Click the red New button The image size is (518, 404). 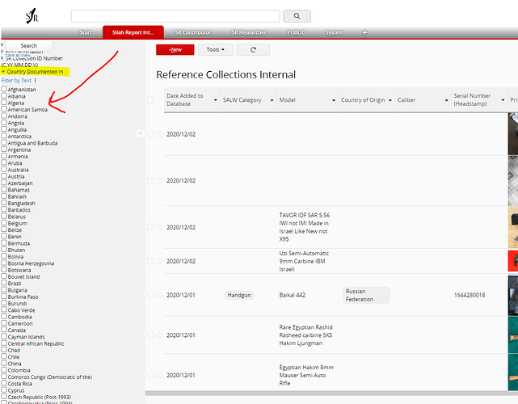point(175,49)
